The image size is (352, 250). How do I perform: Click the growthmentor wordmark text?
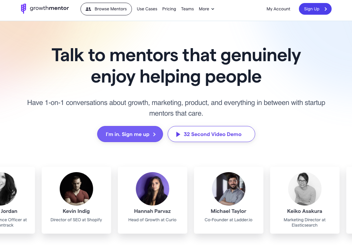coord(49,8)
